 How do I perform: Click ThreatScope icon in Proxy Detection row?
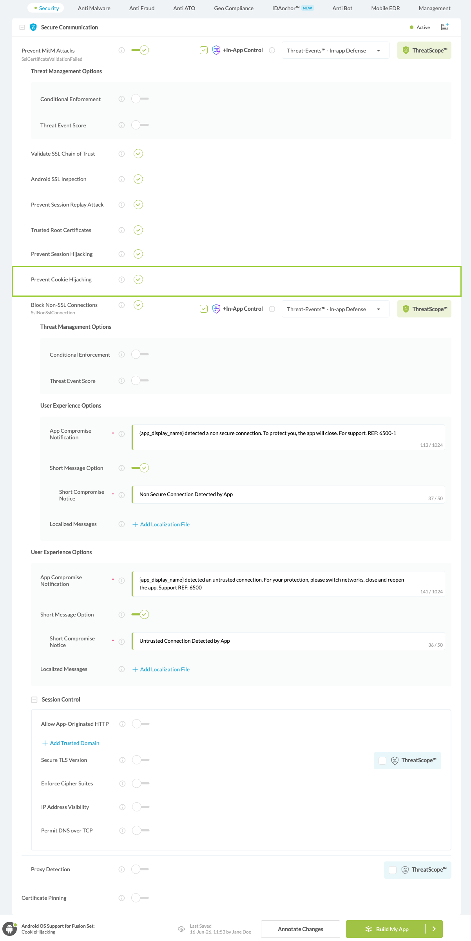click(405, 870)
